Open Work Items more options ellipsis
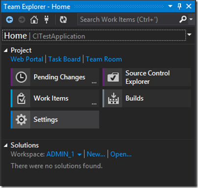198x188 pixels. tap(94, 104)
